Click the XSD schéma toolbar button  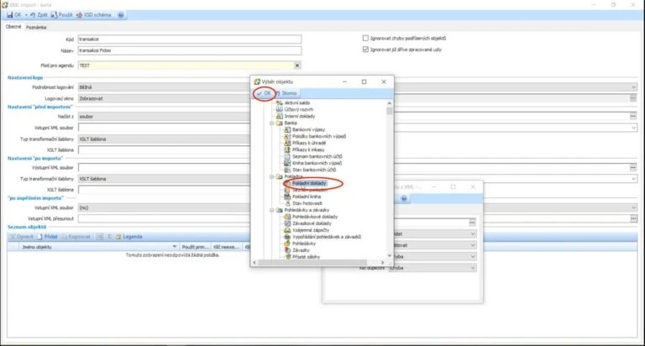pyautogui.click(x=94, y=15)
